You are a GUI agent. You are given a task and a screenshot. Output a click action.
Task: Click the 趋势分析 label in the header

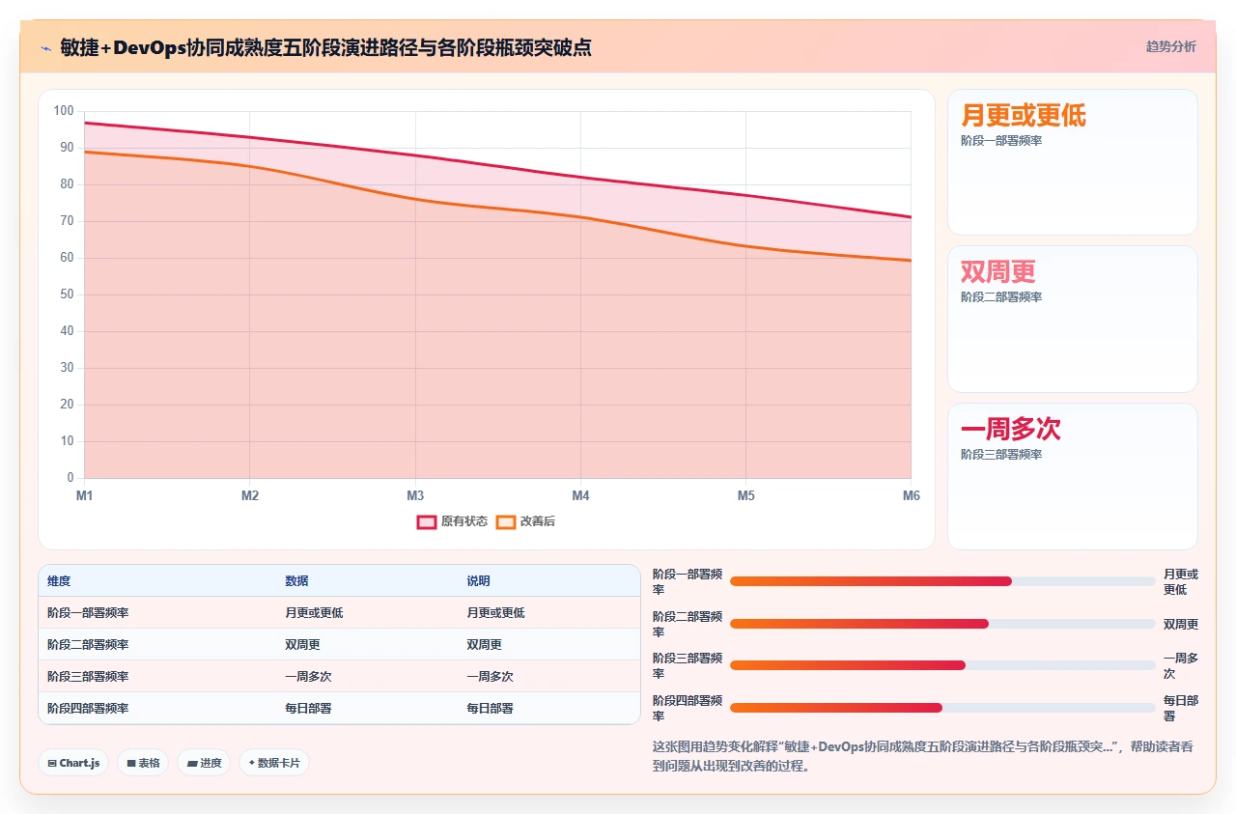point(1170,46)
